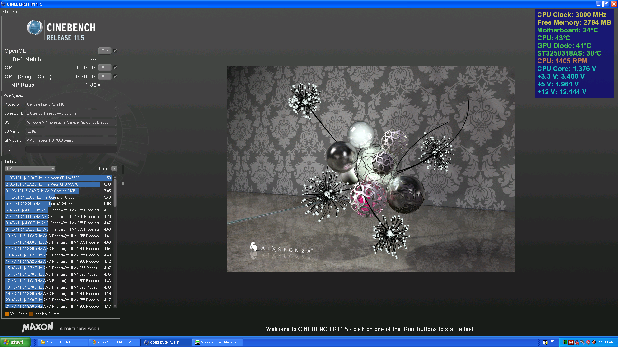Open the File menu
The height and width of the screenshot is (347, 618).
(5, 12)
